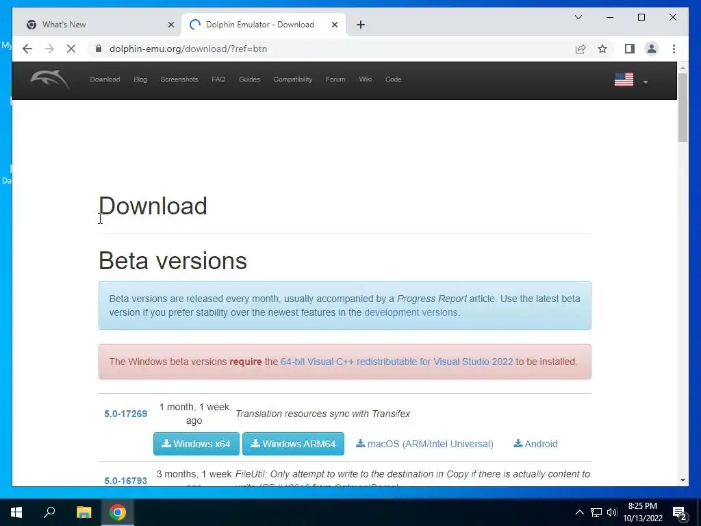Viewport: 701px width, 526px height.
Task: Open the volume tray icon
Action: point(612,512)
